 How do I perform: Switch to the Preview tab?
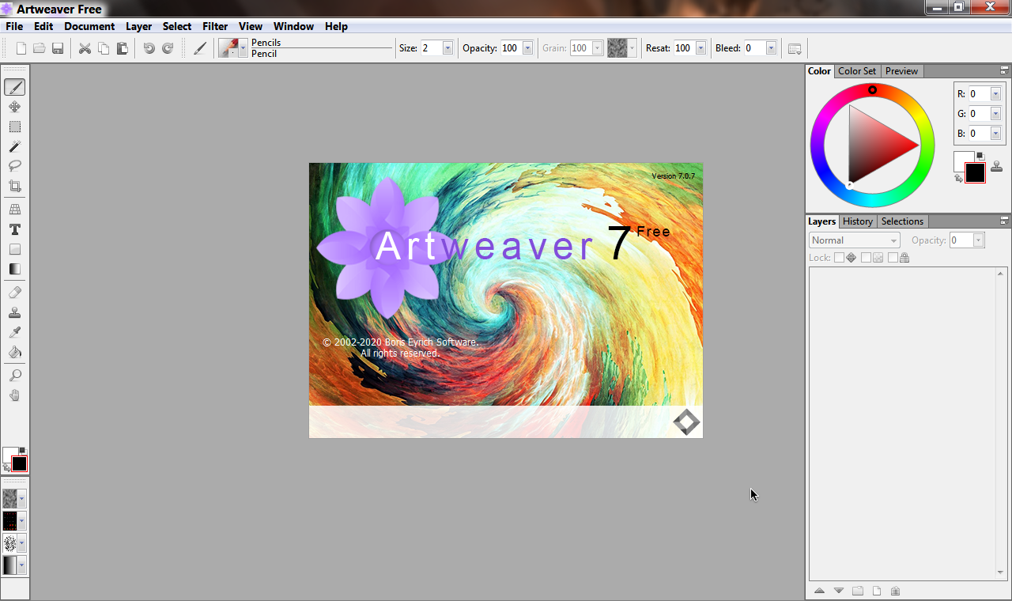click(901, 71)
